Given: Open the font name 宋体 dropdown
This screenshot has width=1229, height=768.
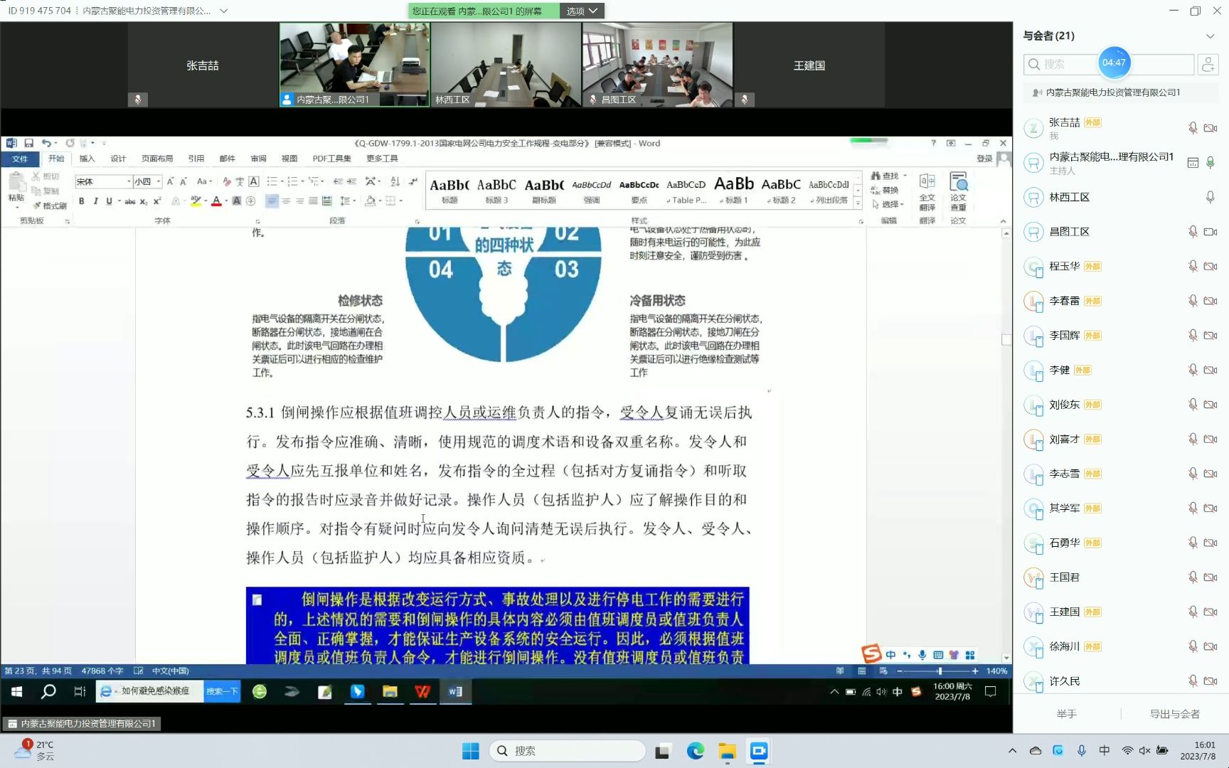Looking at the screenshot, I should [129, 182].
